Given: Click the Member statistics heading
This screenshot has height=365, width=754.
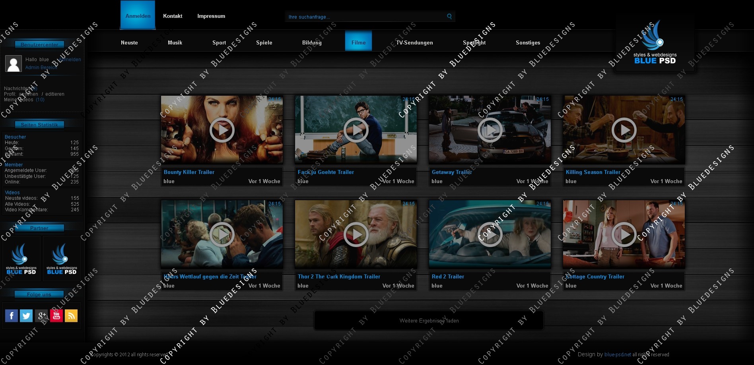Looking at the screenshot, I should (14, 165).
